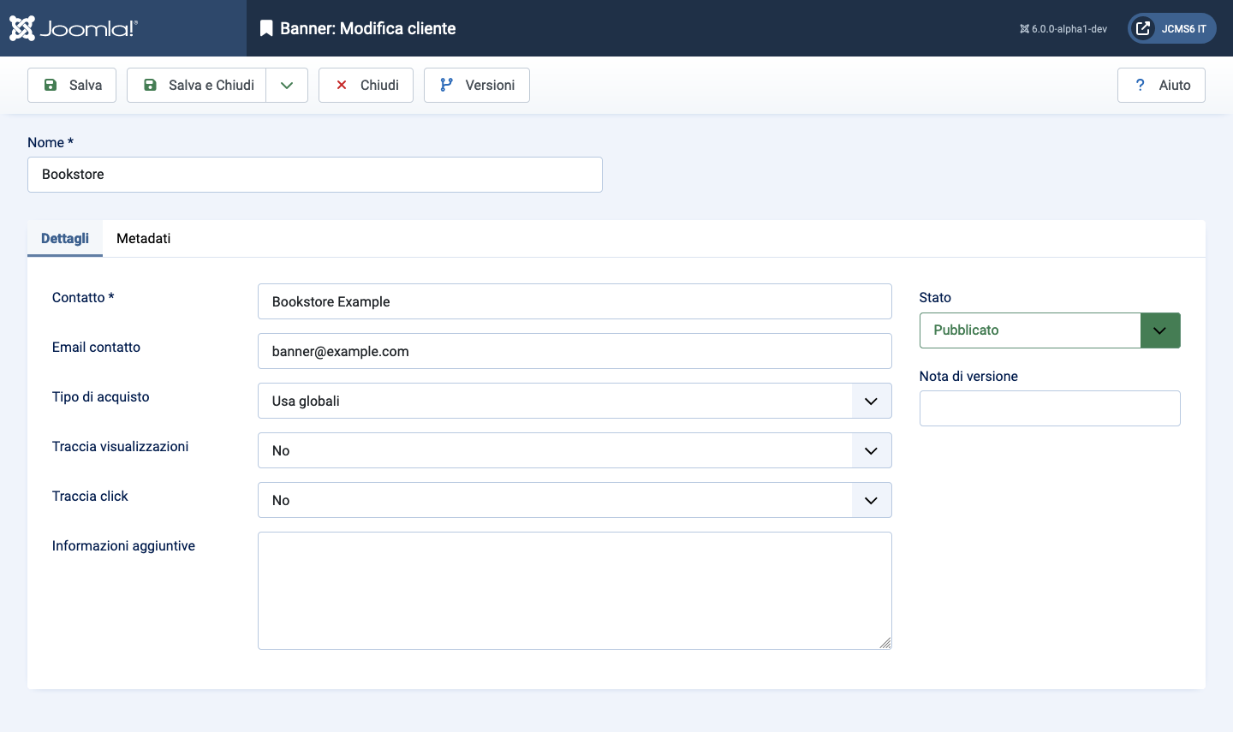Click the textarea resize handle corner
This screenshot has width=1233, height=732.
pos(885,643)
